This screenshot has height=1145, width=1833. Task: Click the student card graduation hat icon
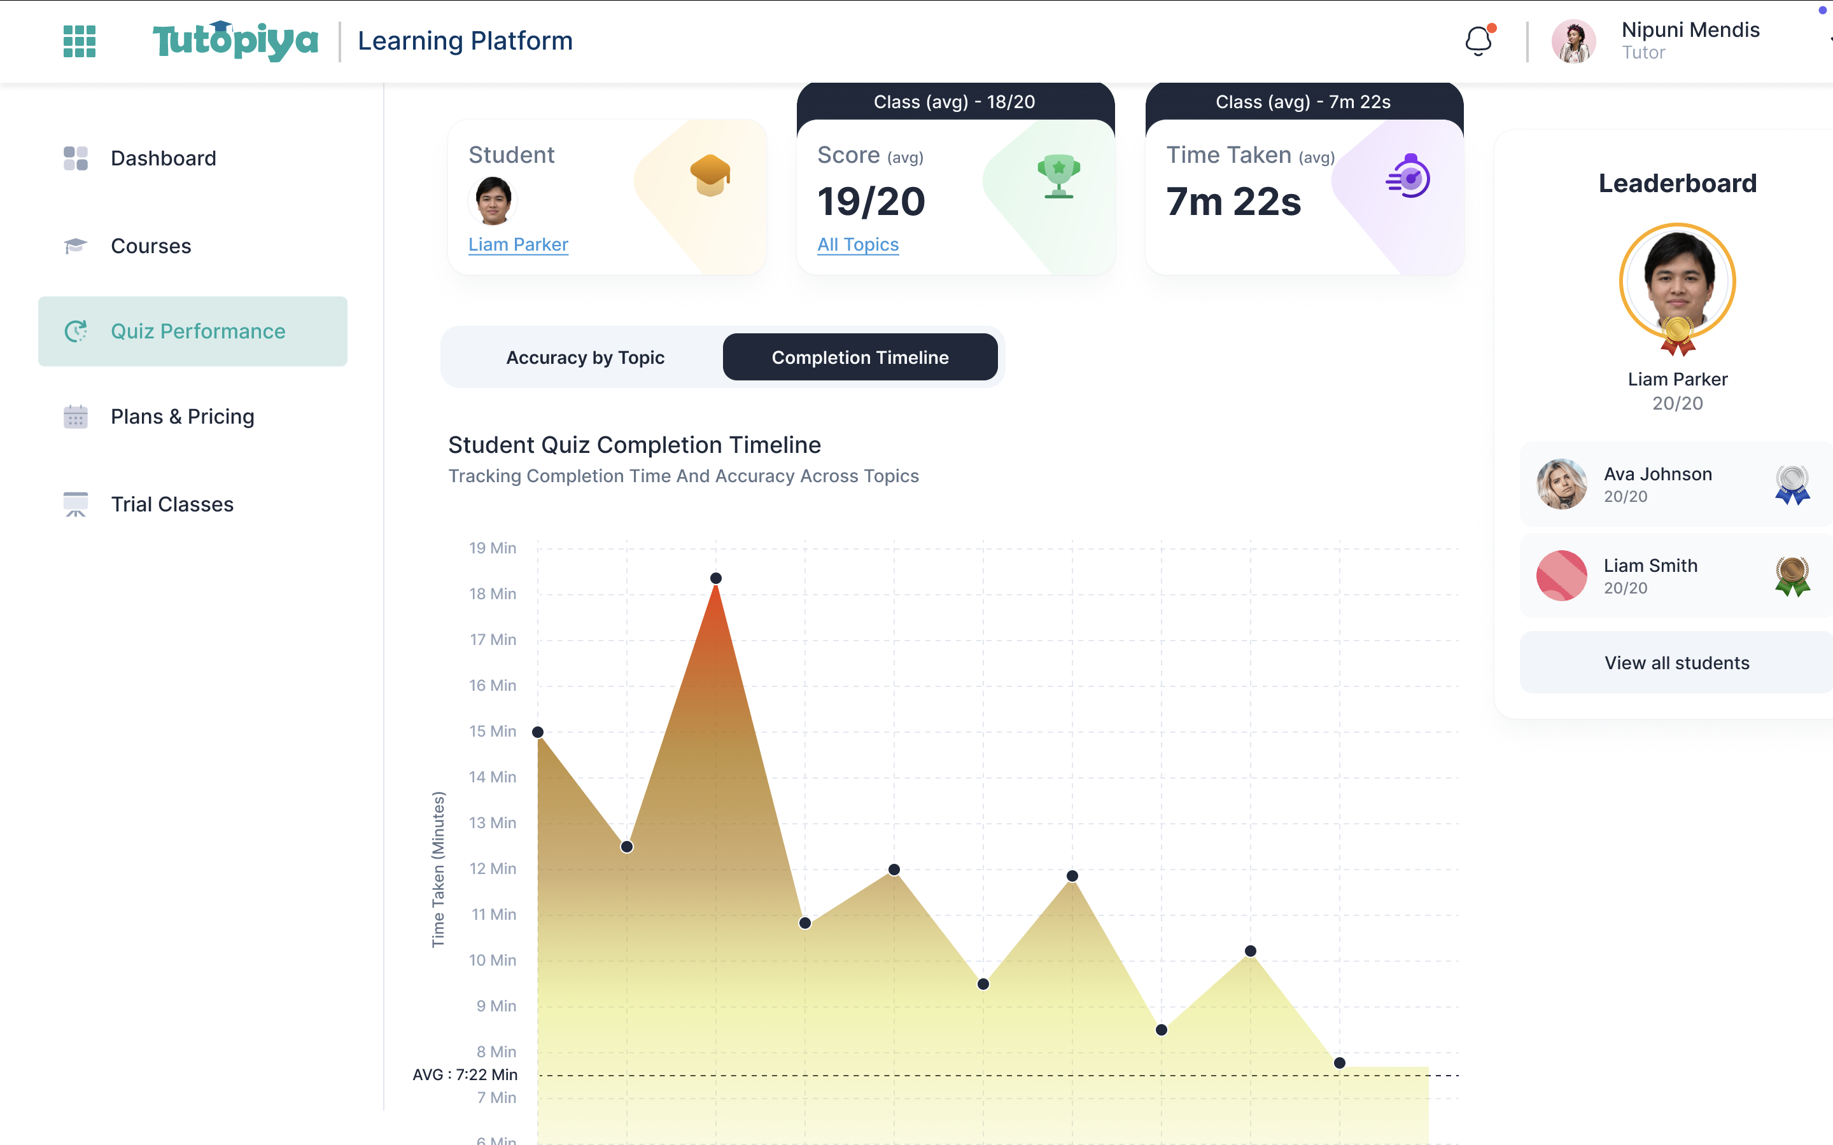[x=710, y=175]
